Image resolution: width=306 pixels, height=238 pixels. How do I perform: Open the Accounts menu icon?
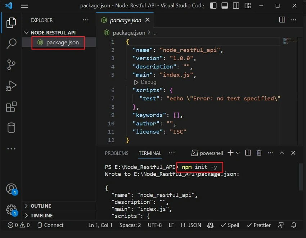[x=12, y=189]
